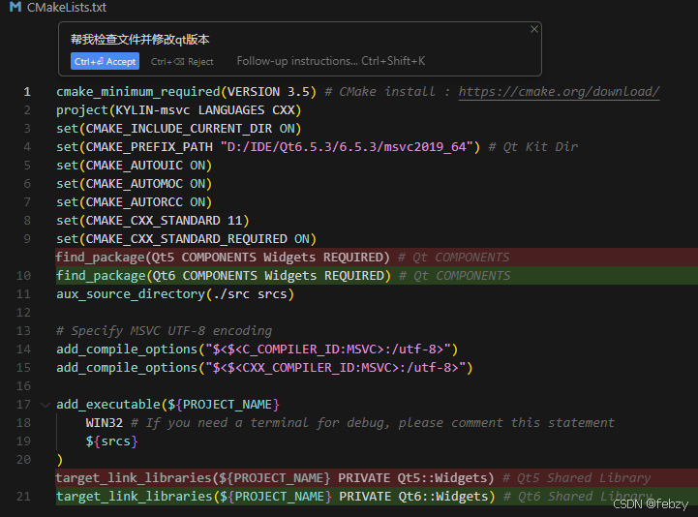Click the Reject button in prompt box
Screen dimensions: 698x517
click(182, 61)
